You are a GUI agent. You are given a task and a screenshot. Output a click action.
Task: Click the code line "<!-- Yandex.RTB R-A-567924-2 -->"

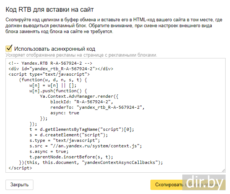[50, 63]
